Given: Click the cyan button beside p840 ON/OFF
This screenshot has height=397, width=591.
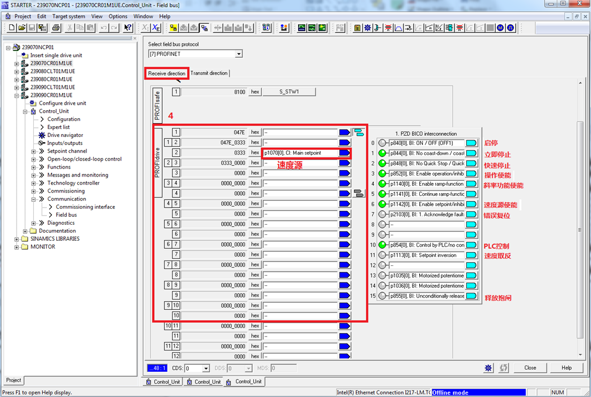Looking at the screenshot, I should [x=471, y=143].
